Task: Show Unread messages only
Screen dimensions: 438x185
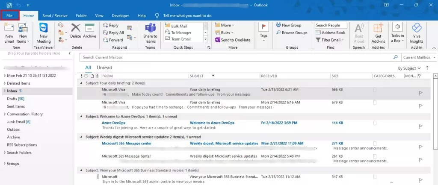Action: [x=104, y=68]
